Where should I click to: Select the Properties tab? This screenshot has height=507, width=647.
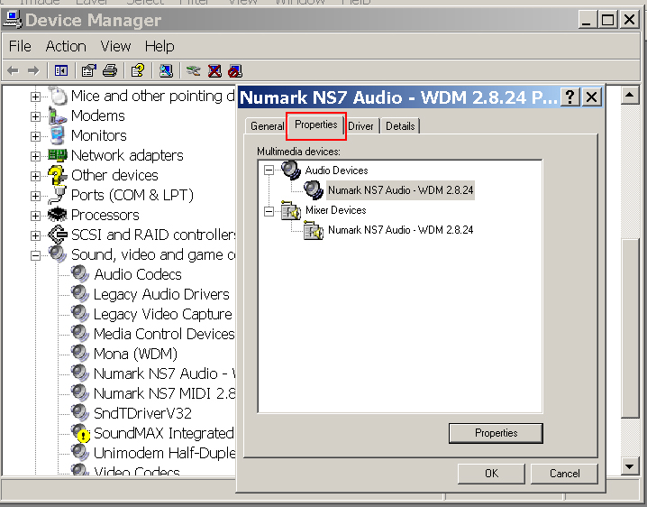[316, 124]
